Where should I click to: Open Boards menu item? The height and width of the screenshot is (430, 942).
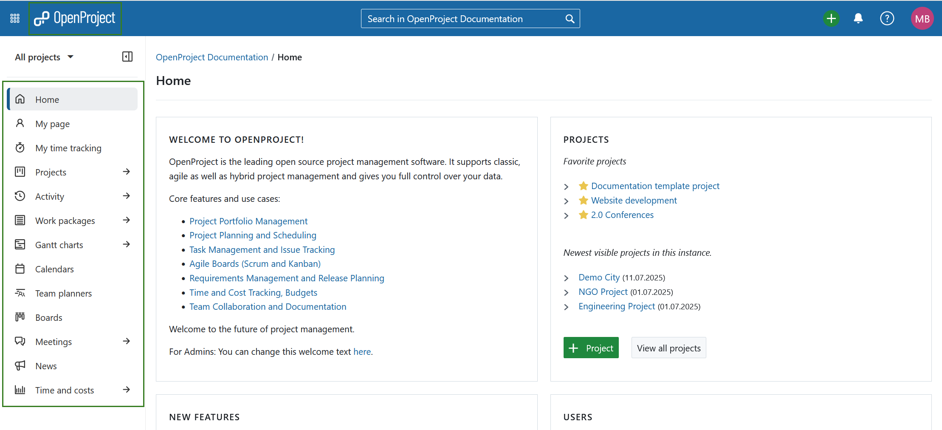point(73,317)
